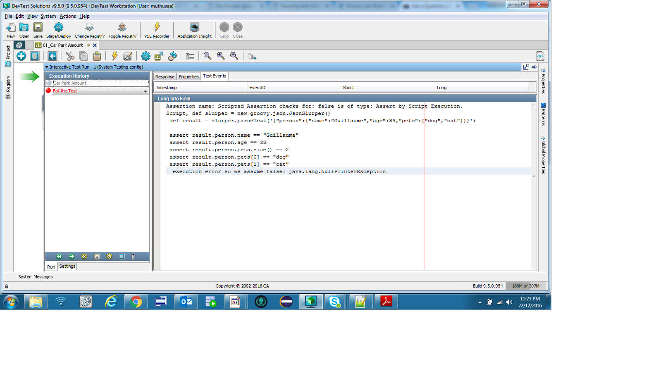The height and width of the screenshot is (371, 661).
Task: Collapse the Interactive Test Run panel triangle
Action: click(47, 67)
